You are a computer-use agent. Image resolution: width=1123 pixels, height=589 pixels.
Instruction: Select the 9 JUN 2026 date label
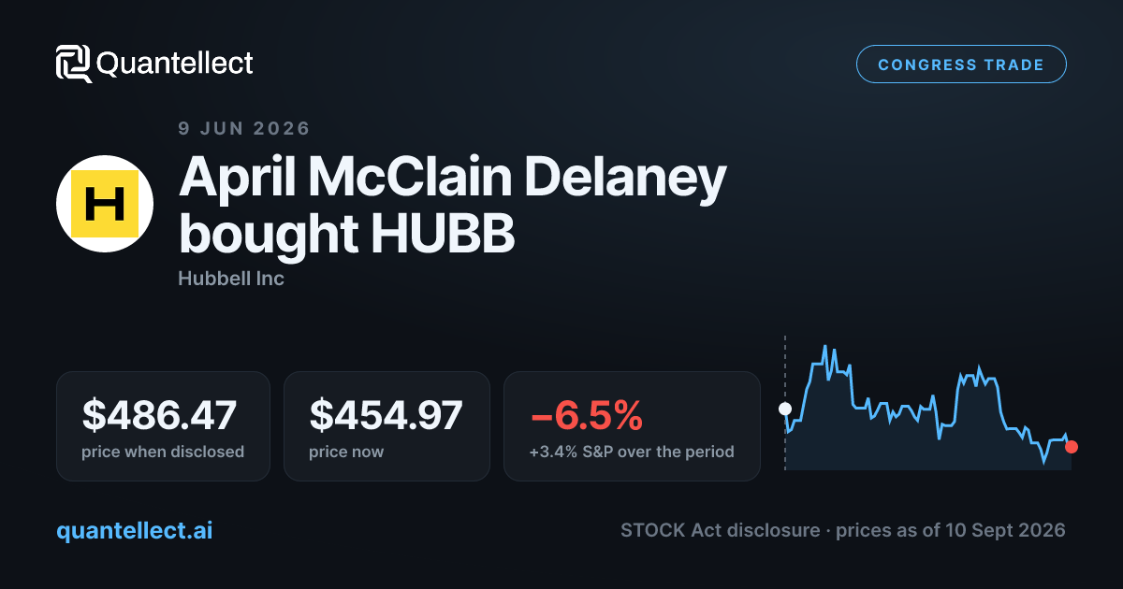point(244,128)
